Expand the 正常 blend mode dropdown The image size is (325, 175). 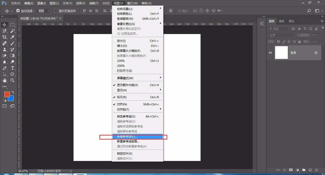pos(281,35)
